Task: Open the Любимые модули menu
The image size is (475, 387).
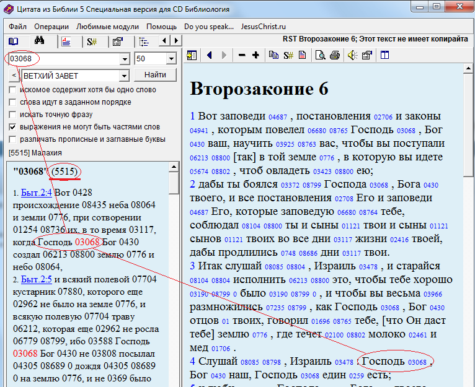Action: click(x=107, y=27)
